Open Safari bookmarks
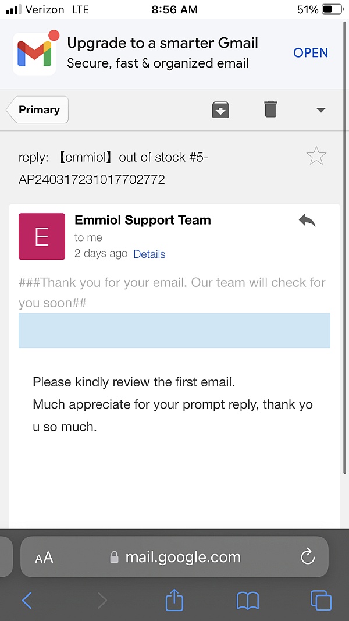Image resolution: width=349 pixels, height=621 pixels. click(248, 600)
